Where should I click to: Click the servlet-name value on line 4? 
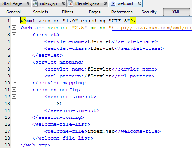tap(99, 41)
